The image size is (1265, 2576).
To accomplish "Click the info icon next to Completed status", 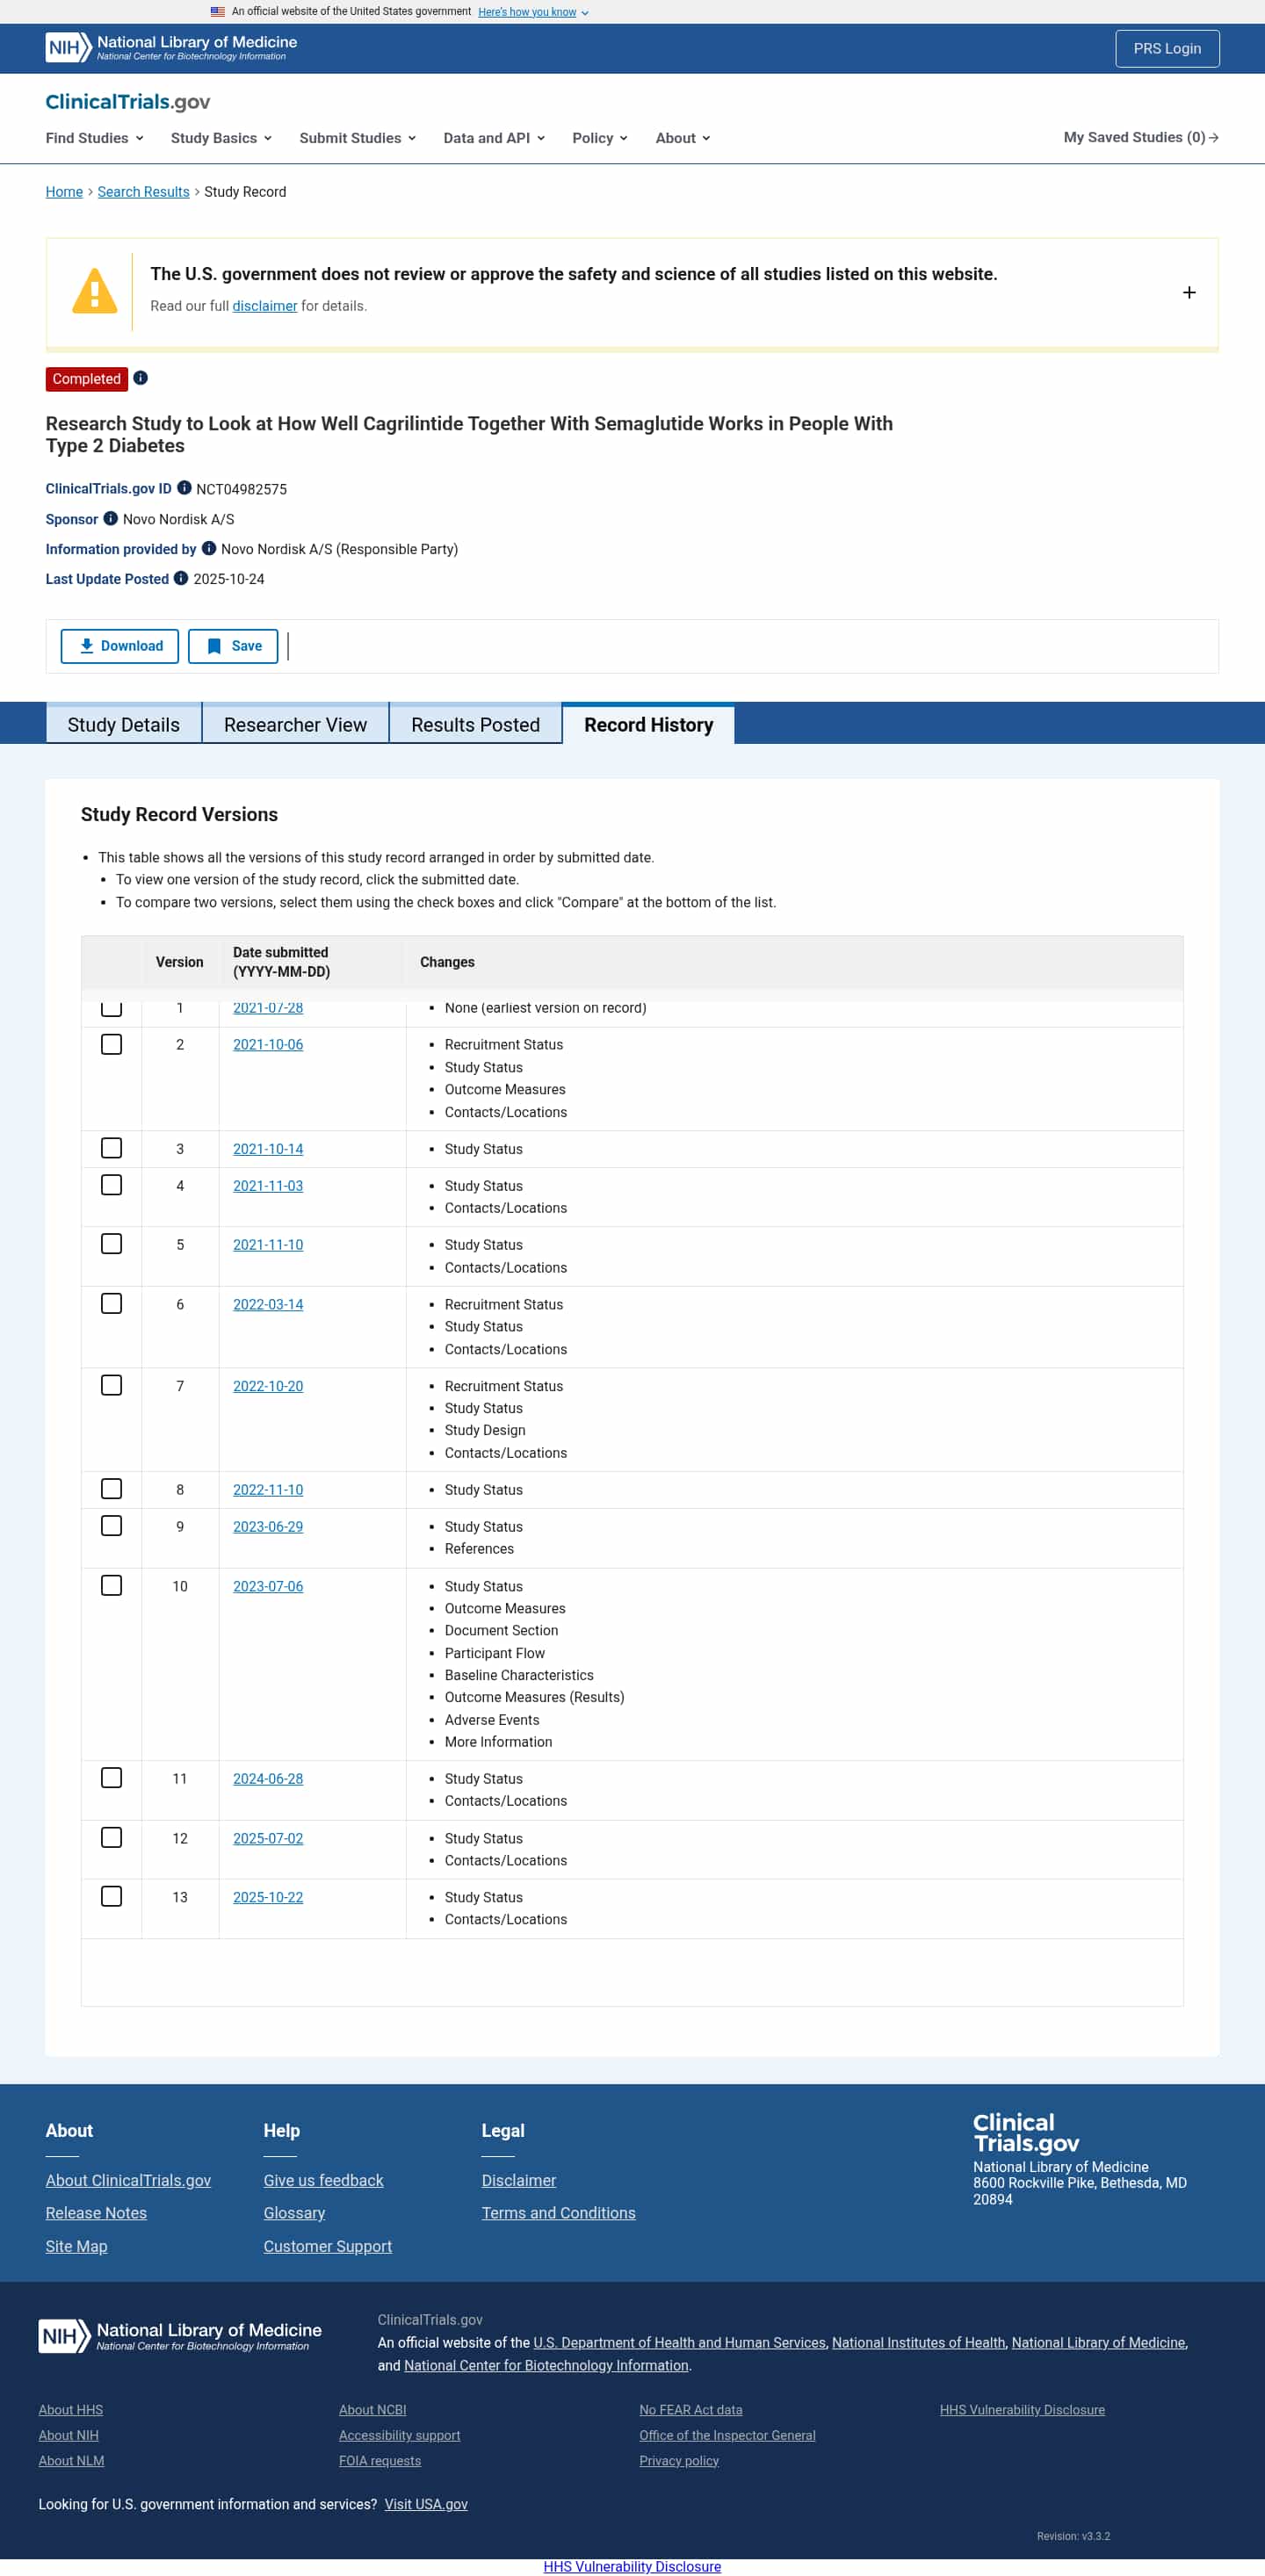I will [x=141, y=378].
